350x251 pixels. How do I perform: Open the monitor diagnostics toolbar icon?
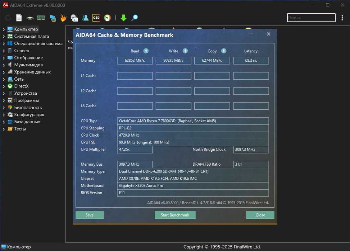click(53, 18)
